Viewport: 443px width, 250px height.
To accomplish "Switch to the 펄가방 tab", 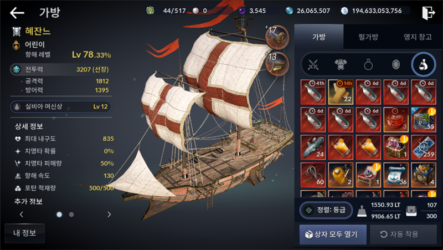I will (368, 37).
